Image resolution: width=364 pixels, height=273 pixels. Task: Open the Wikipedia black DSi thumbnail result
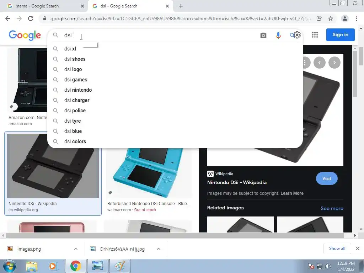[53, 166]
